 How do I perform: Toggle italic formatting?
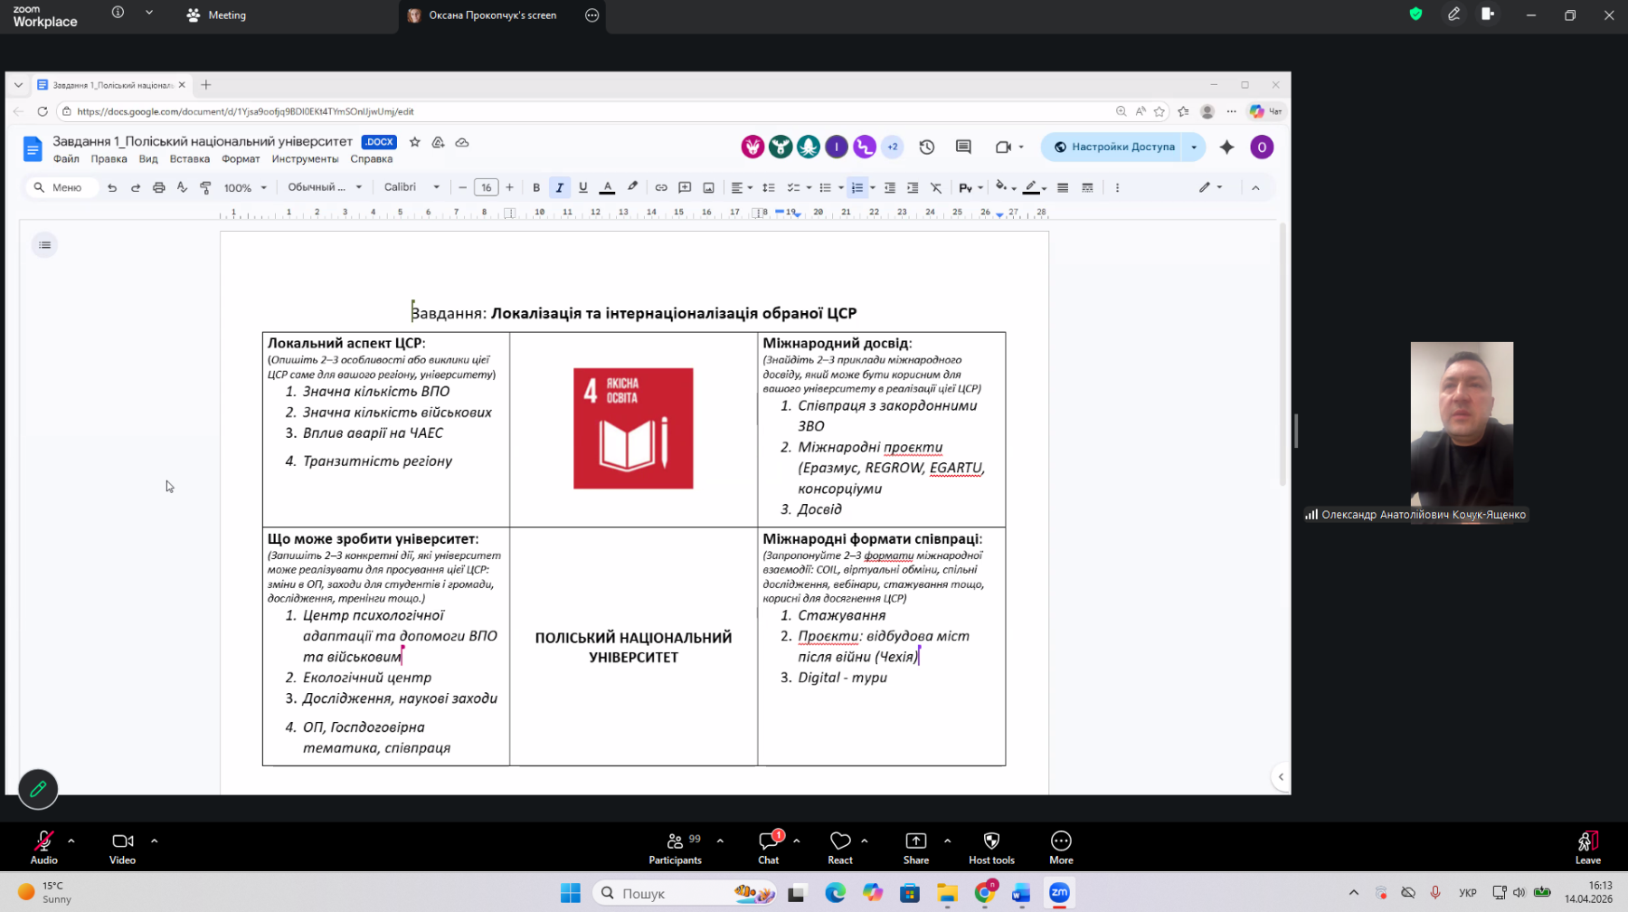pyautogui.click(x=559, y=187)
